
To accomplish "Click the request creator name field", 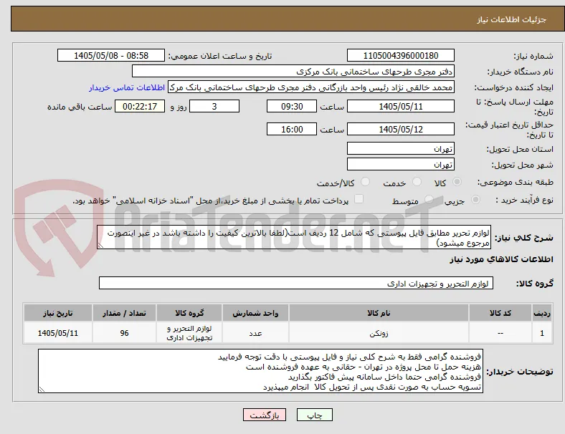I will pos(311,87).
